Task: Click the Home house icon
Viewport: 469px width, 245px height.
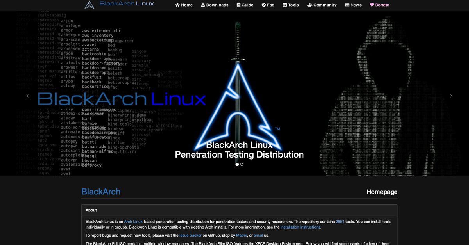Action: click(177, 5)
